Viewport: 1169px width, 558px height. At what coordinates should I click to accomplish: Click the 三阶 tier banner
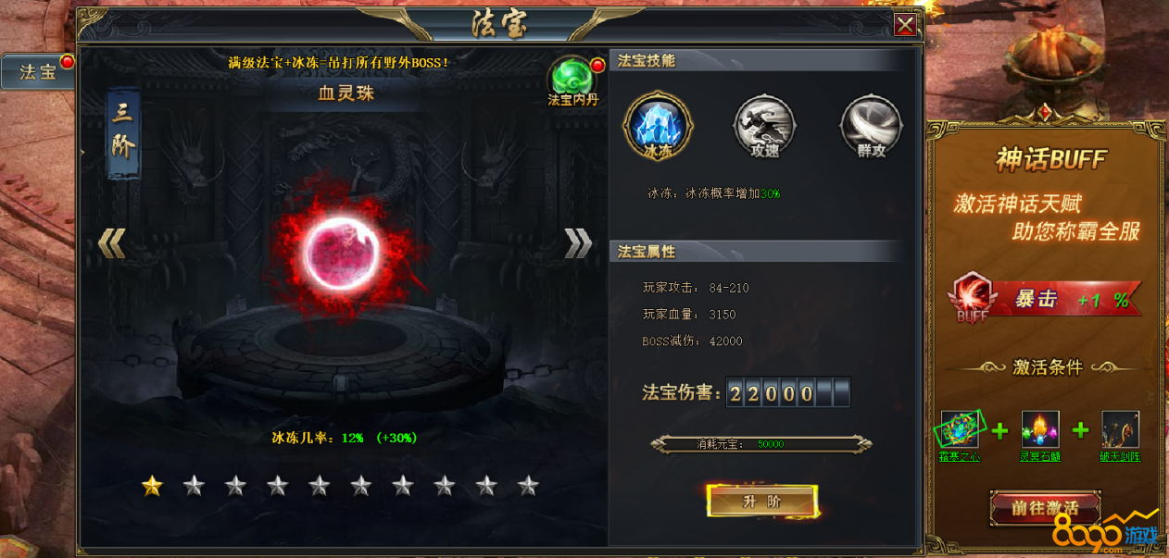click(x=123, y=134)
